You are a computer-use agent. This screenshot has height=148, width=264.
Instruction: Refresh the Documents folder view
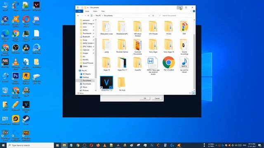(153, 16)
